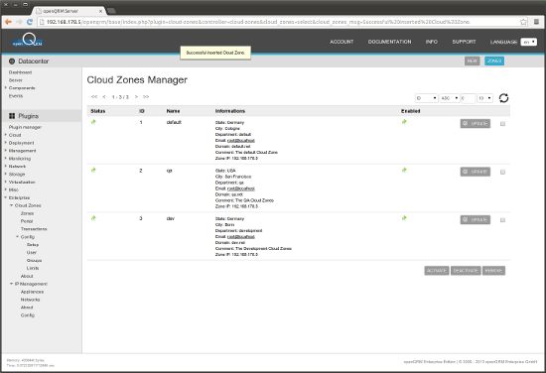Click the openQRM logo

click(x=28, y=41)
